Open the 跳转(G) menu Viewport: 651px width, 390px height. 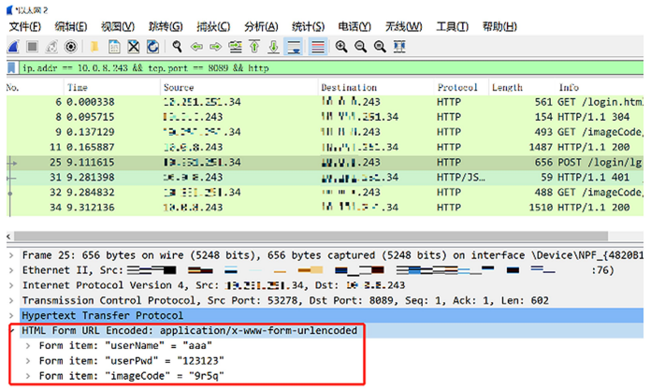pos(166,27)
